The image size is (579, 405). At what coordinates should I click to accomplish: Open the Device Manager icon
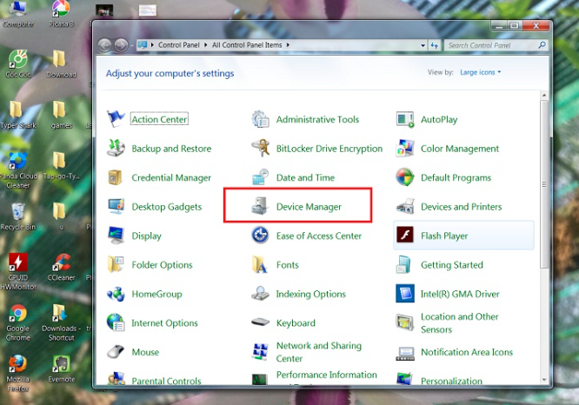(260, 206)
